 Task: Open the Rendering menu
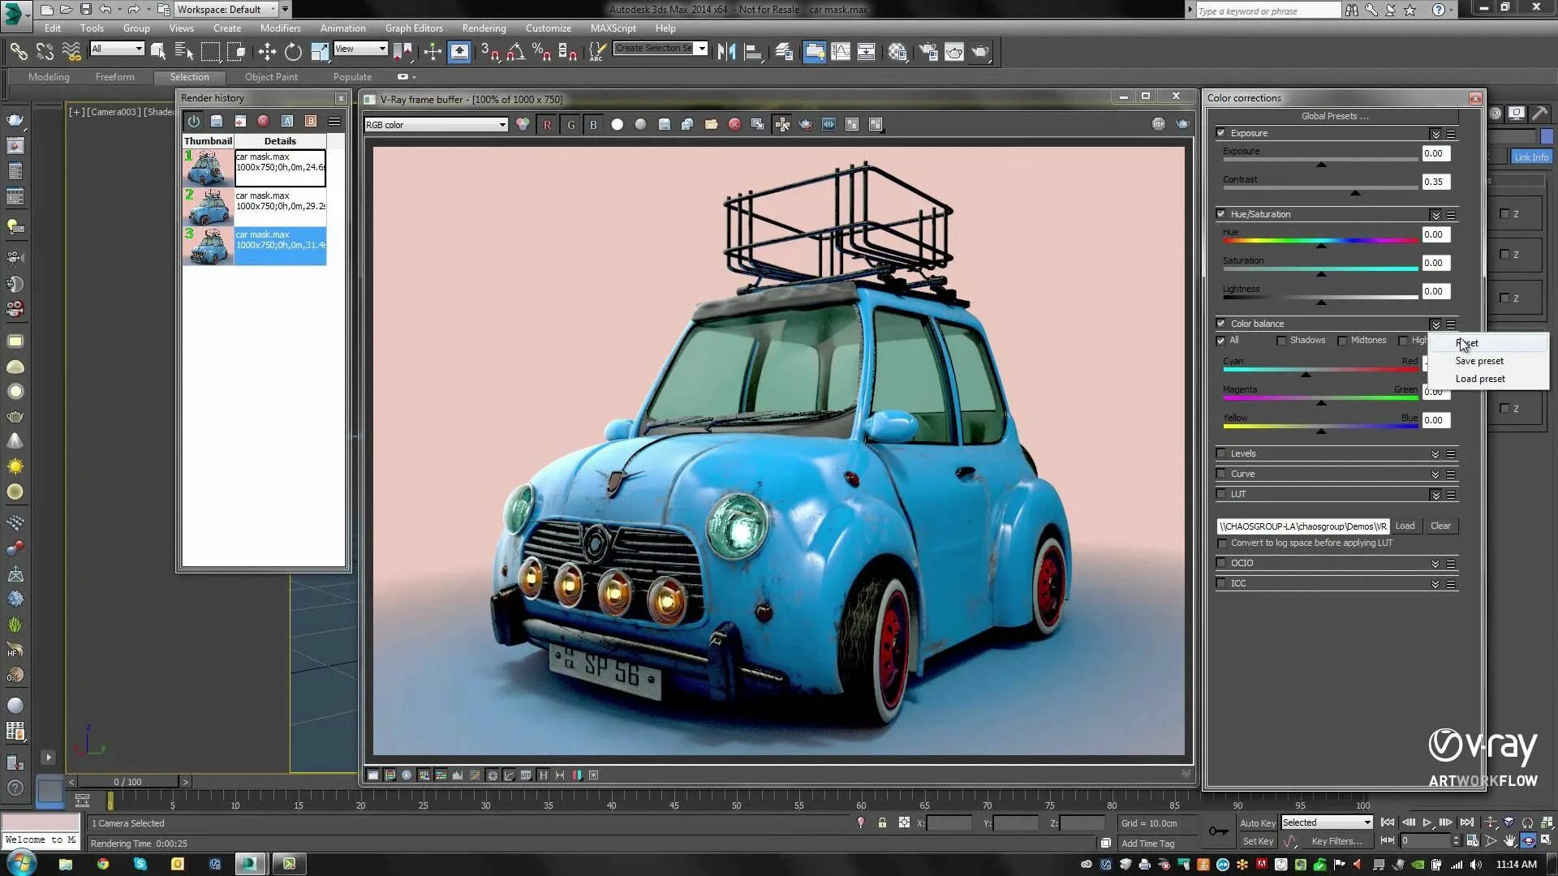(484, 28)
